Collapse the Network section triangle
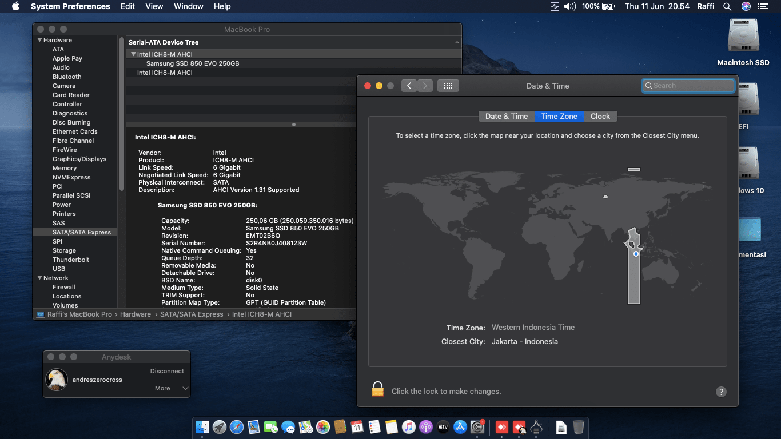781x439 pixels. point(40,278)
